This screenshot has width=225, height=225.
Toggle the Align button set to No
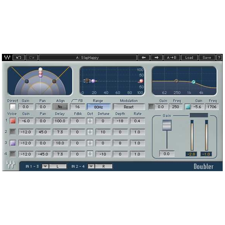[x=60, y=107]
